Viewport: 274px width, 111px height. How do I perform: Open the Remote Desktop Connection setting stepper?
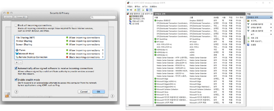tap(103, 57)
